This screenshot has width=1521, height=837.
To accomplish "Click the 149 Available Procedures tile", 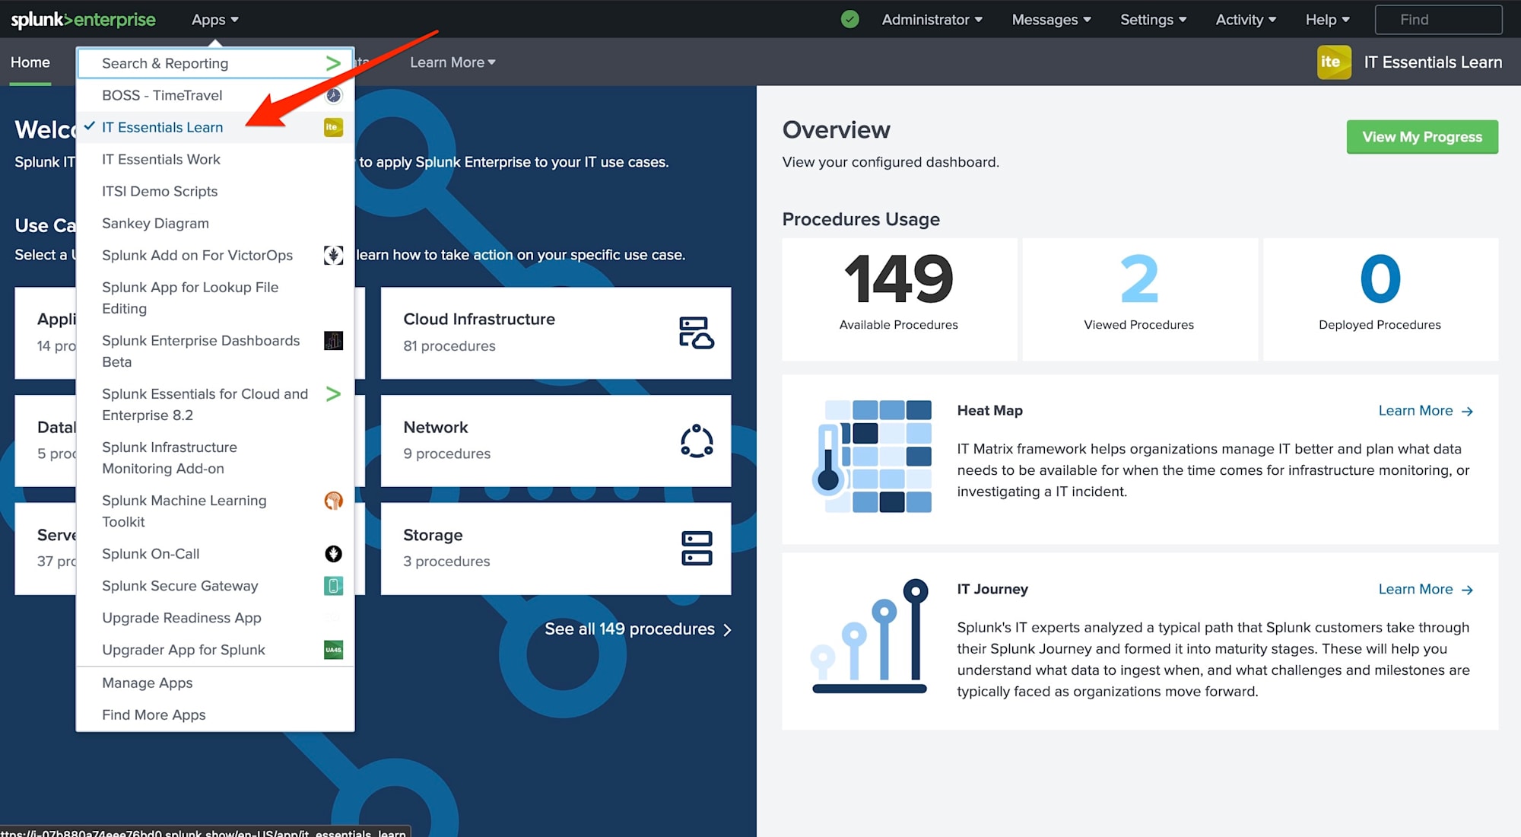I will [x=899, y=299].
